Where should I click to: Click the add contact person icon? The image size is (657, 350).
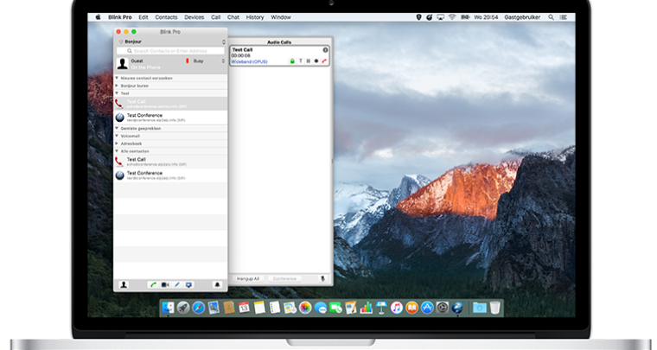point(124,284)
